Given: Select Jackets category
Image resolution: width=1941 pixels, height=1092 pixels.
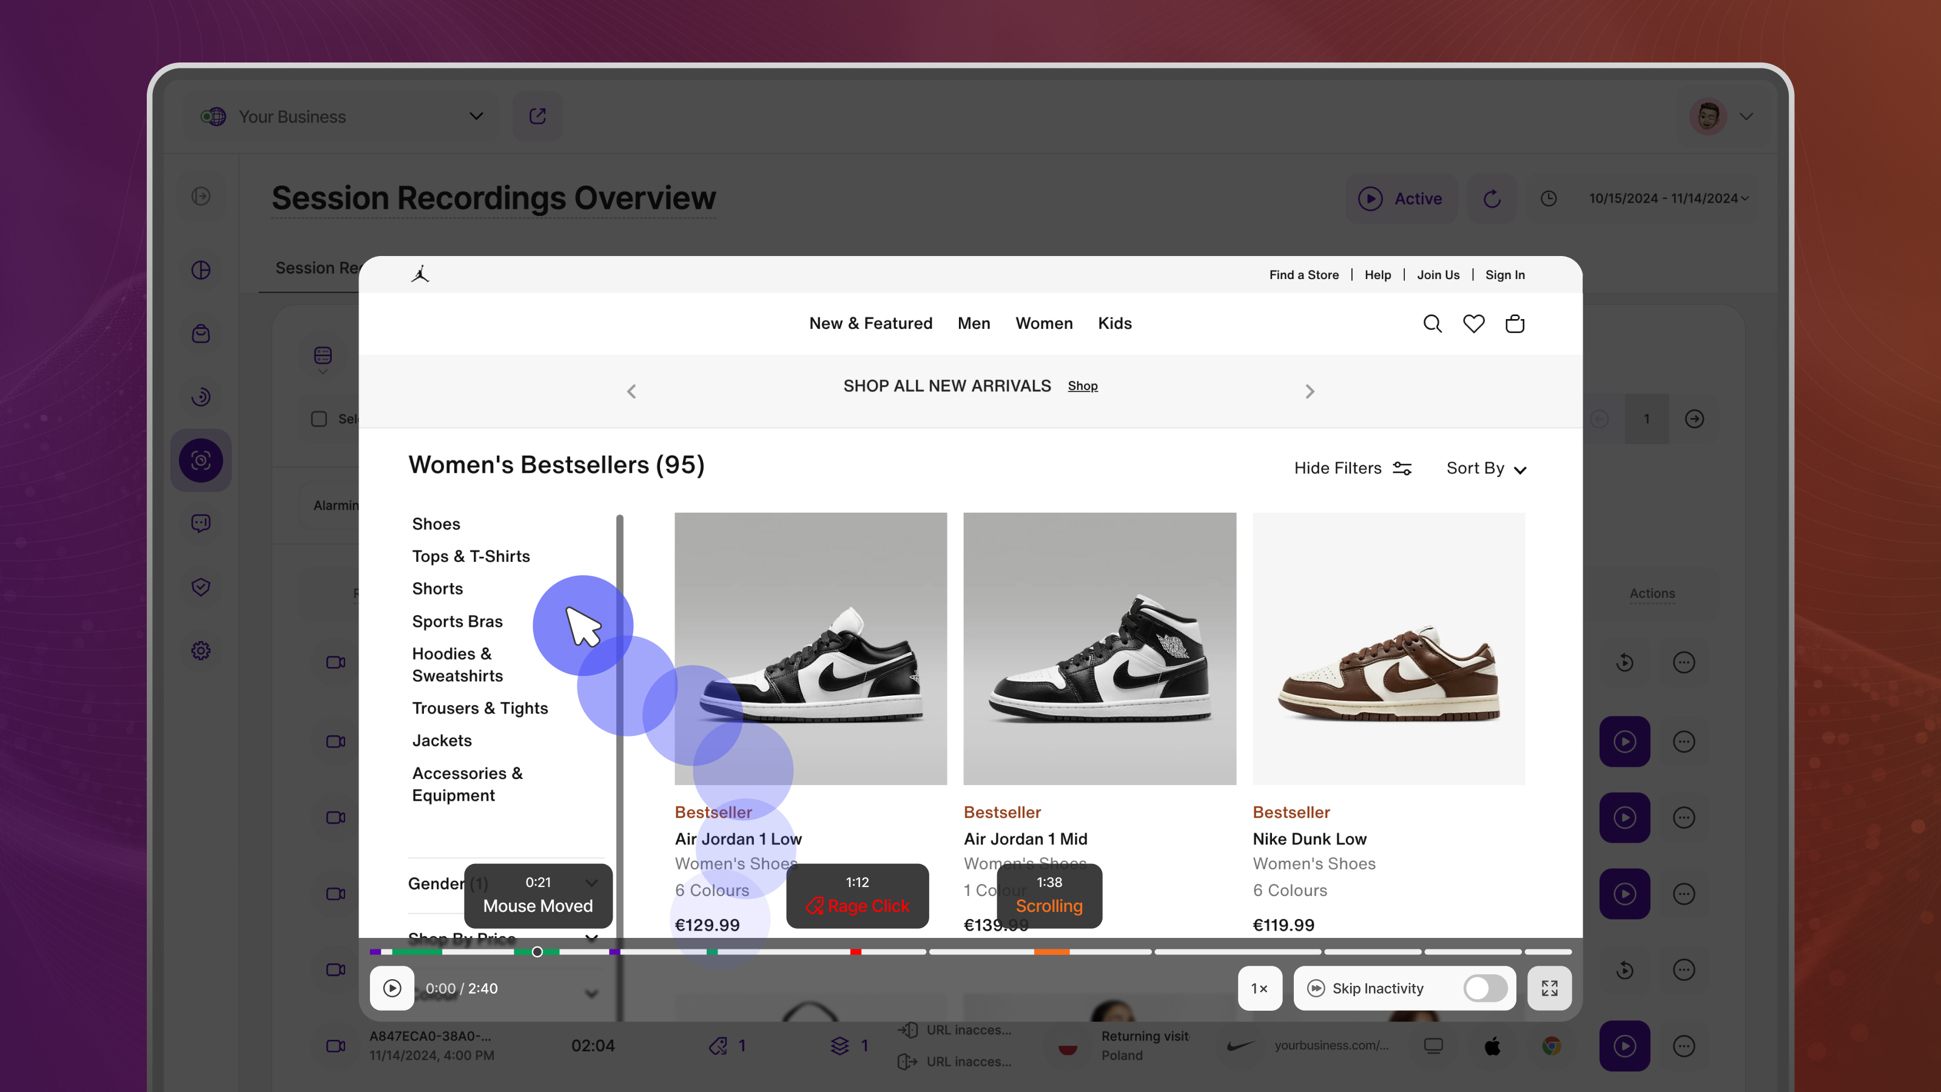Looking at the screenshot, I should [x=442, y=741].
